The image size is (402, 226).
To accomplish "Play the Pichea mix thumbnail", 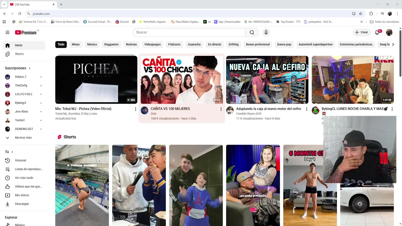I will (96, 80).
